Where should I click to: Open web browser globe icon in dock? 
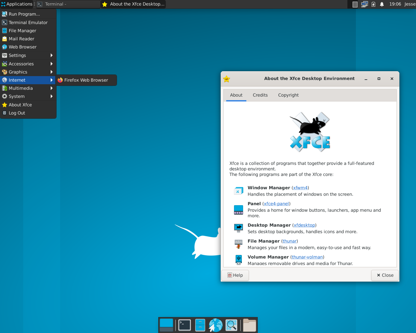215,325
